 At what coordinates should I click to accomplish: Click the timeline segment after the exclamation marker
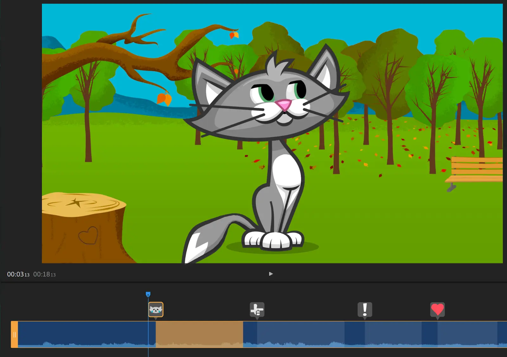coord(393,334)
